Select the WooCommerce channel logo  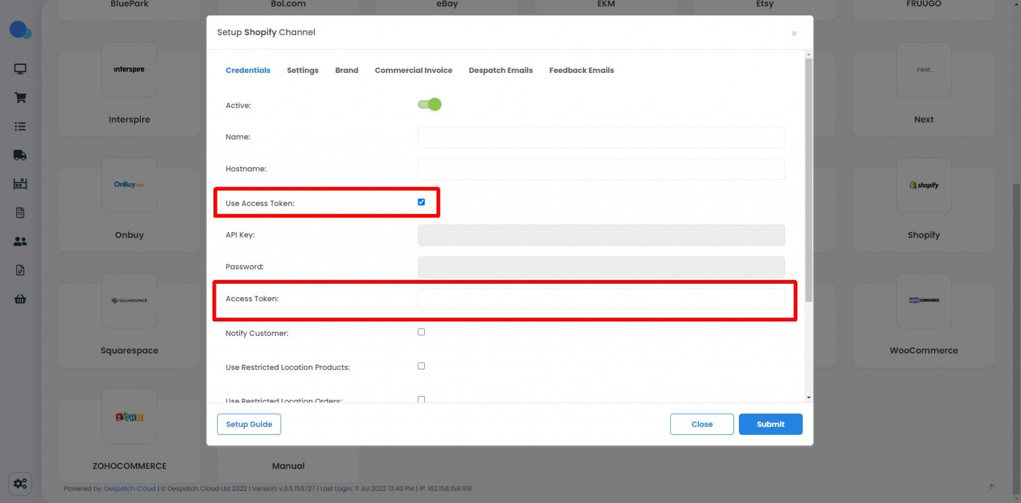924,300
